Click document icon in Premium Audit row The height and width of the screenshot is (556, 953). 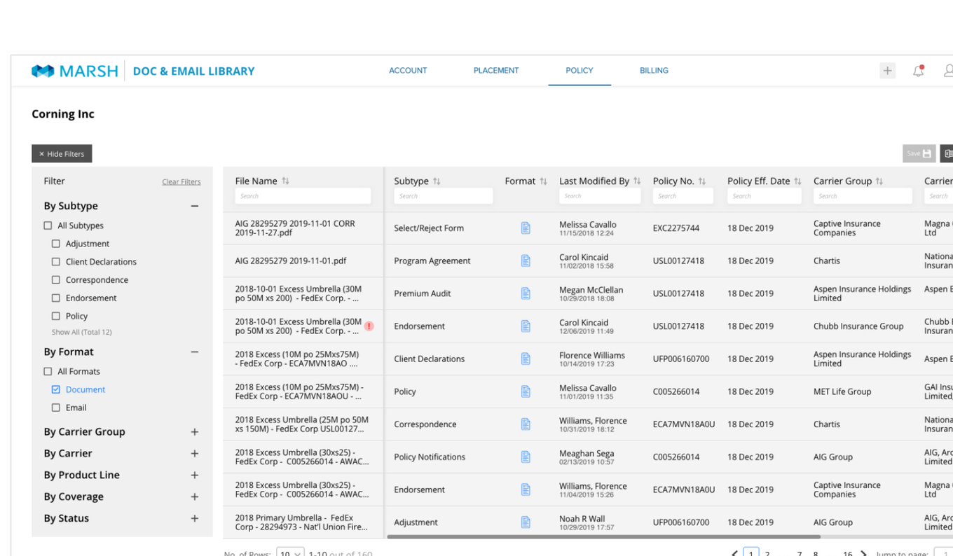coord(526,293)
